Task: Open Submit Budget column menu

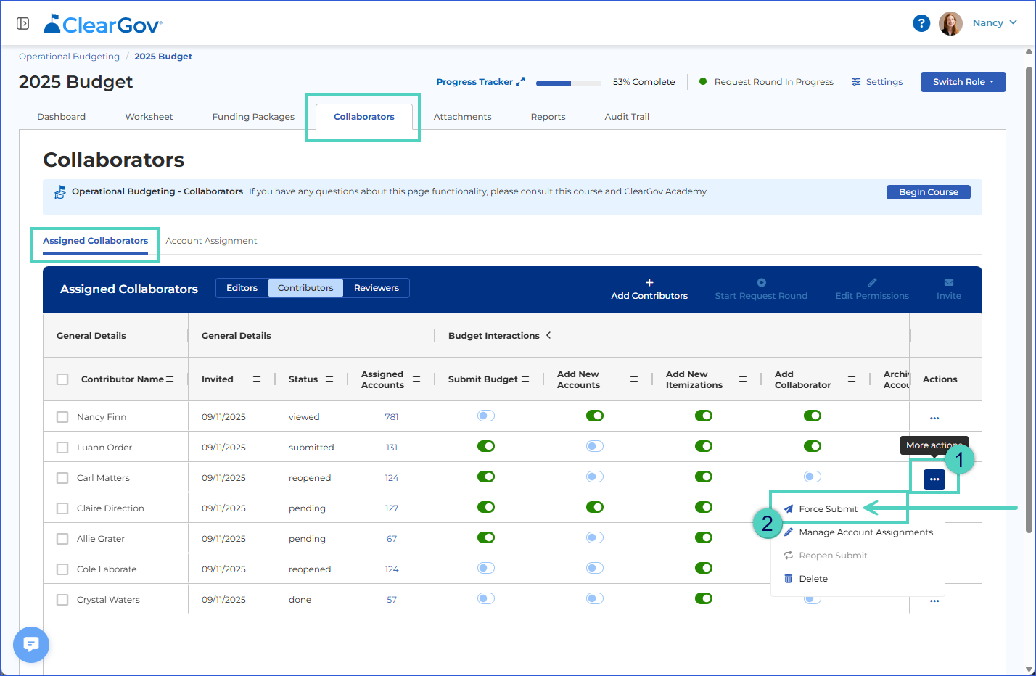Action: pyautogui.click(x=525, y=379)
